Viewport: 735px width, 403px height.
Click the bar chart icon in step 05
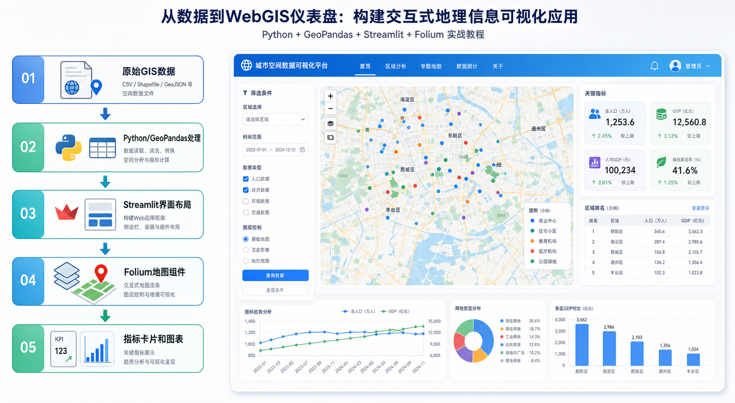click(x=97, y=349)
